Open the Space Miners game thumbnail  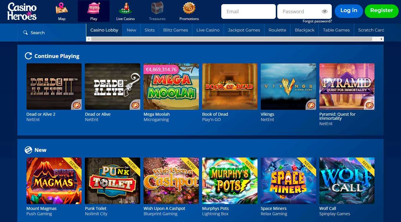288,181
